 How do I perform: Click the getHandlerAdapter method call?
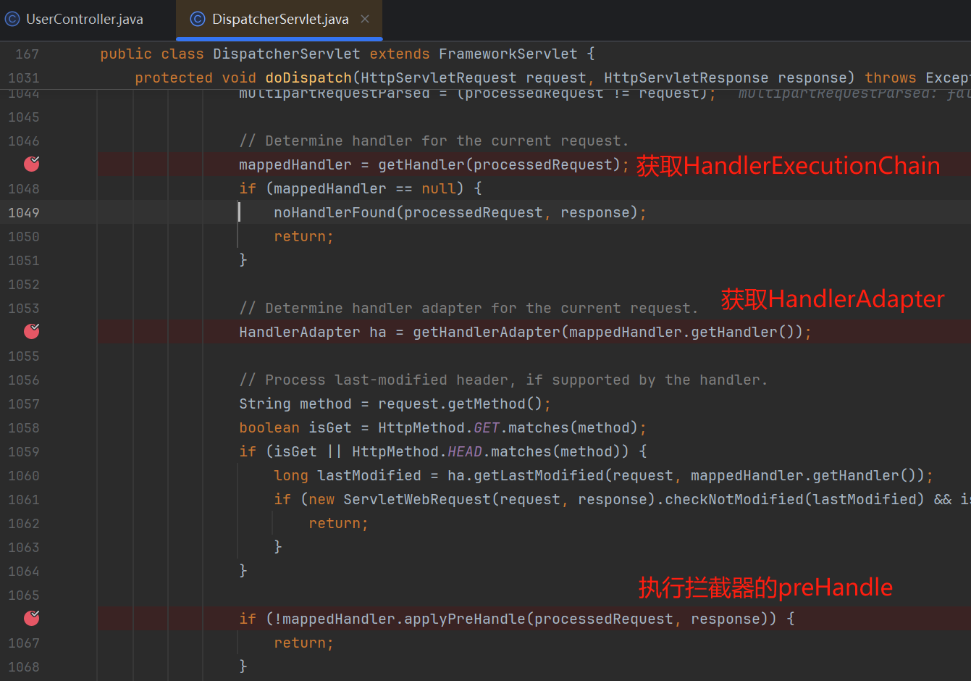pyautogui.click(x=486, y=333)
